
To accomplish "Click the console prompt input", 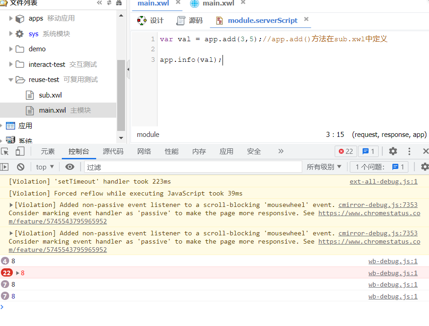I will coord(214,307).
